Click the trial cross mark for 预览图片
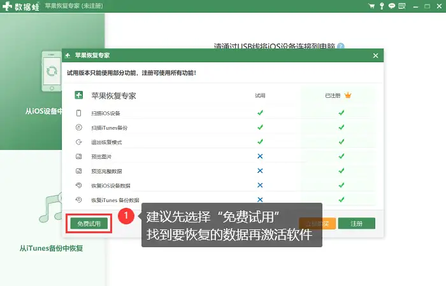446x286 pixels. tap(260, 156)
